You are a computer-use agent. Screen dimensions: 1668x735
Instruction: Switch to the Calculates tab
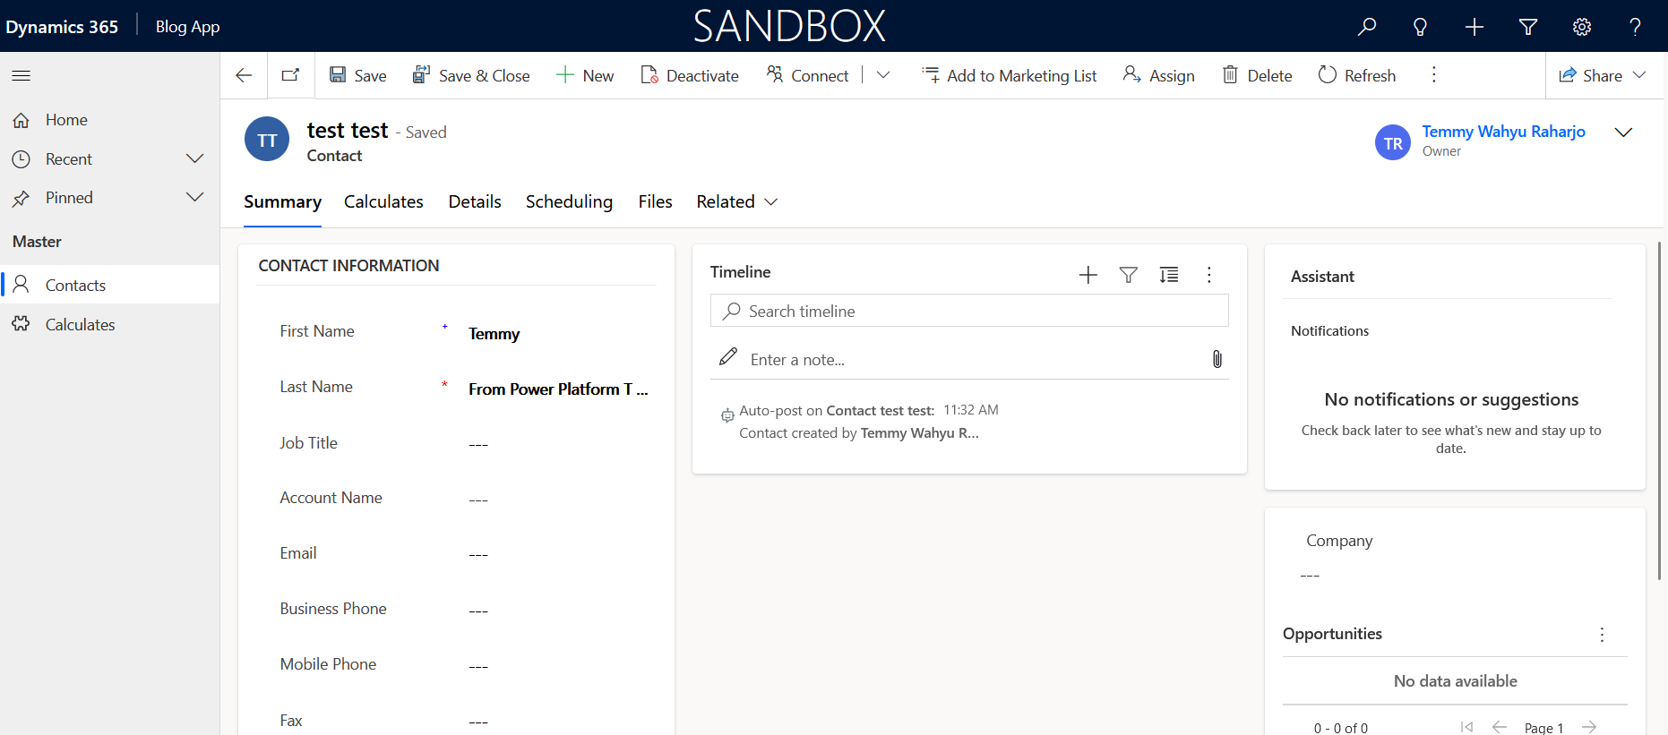(x=383, y=202)
